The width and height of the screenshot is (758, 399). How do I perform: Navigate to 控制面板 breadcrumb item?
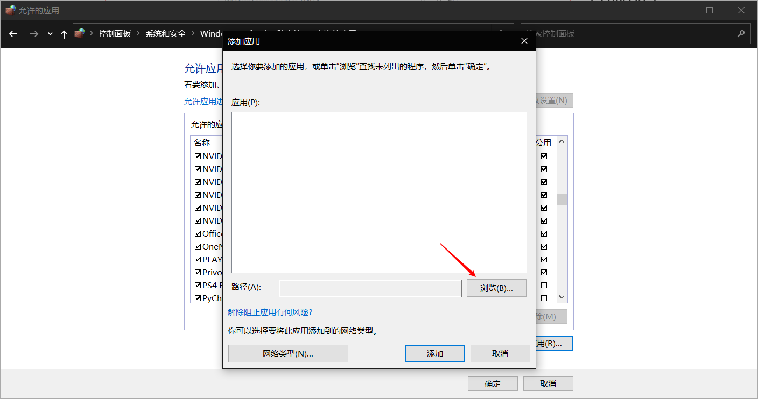[x=114, y=33]
